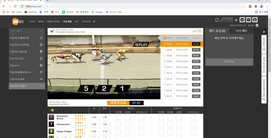Viewport: 271px width, 138px height.
Task: Collapse the right panel with double chevron
Action: tap(264, 32)
